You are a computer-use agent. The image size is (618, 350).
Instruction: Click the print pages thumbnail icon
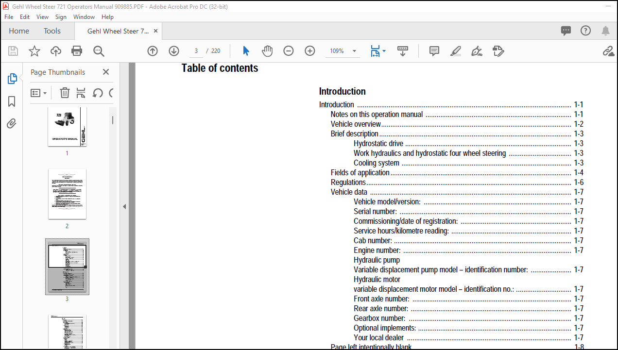pyautogui.click(x=81, y=93)
